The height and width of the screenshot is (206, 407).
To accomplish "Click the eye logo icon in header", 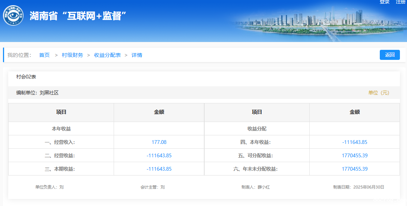I will 13,16.
